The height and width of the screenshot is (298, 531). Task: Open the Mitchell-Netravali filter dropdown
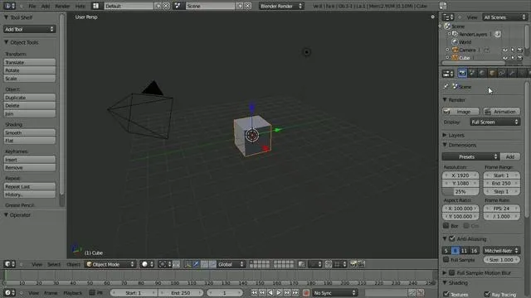coord(501,250)
